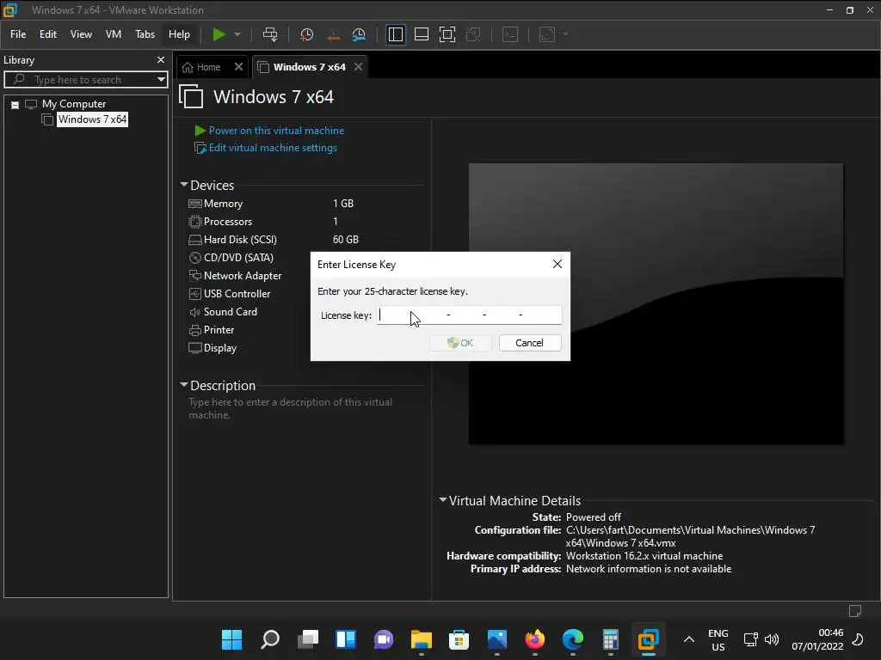Open the View menu
The height and width of the screenshot is (660, 881).
[x=81, y=34]
